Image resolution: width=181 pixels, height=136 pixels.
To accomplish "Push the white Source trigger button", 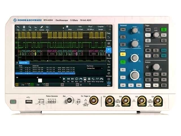I will click(148, 35).
